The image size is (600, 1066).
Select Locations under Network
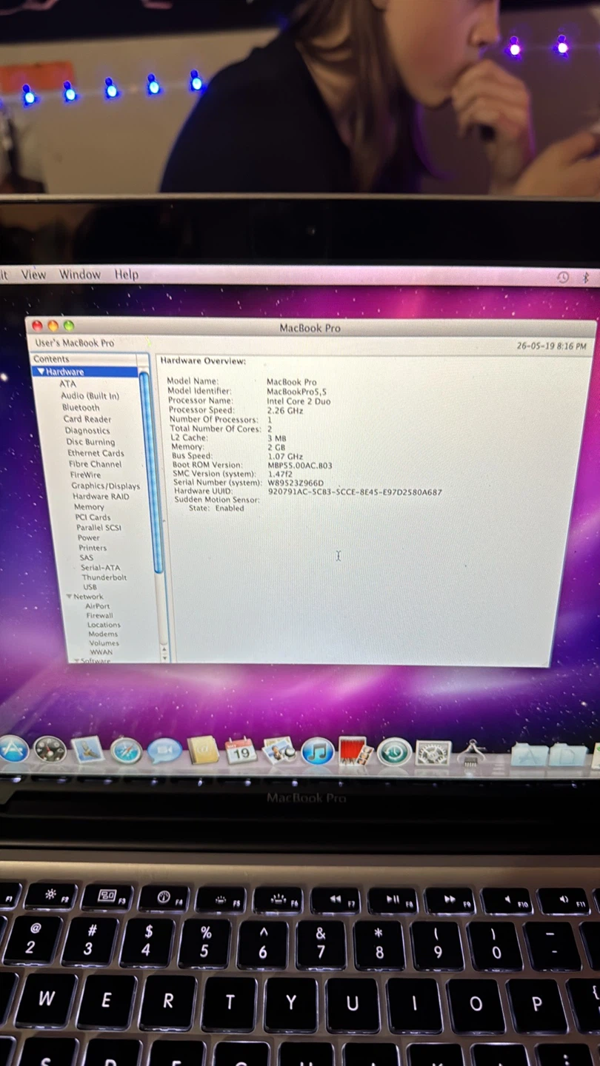(104, 625)
